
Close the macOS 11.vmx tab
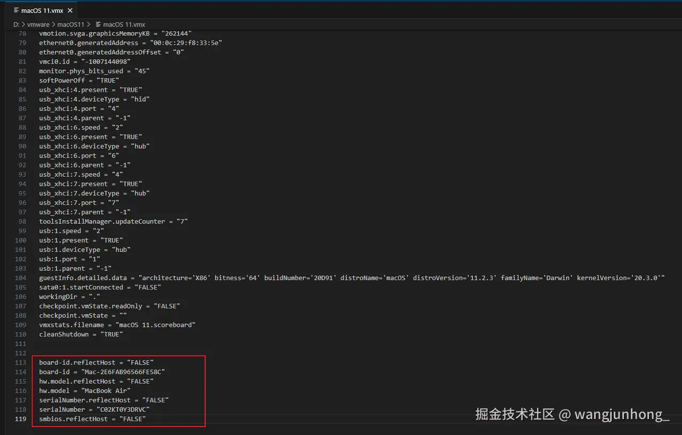(69, 10)
